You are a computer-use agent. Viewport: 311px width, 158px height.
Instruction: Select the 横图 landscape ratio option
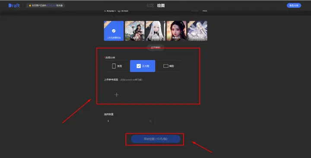tap(168, 66)
